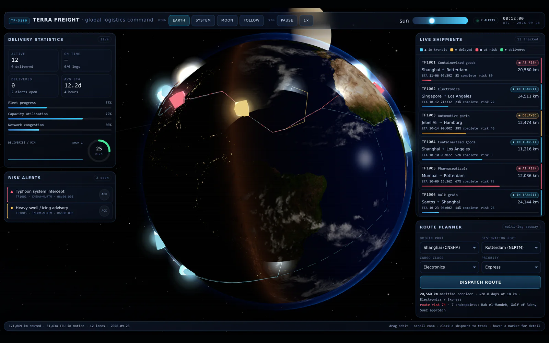Select shipment TF1006 Santos to Shanghai
This screenshot has width=549, height=343.
point(480,203)
